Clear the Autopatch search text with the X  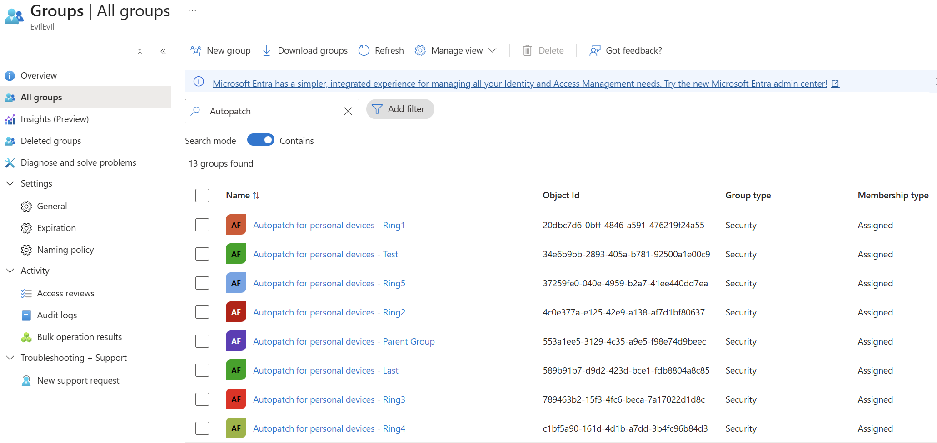(348, 111)
